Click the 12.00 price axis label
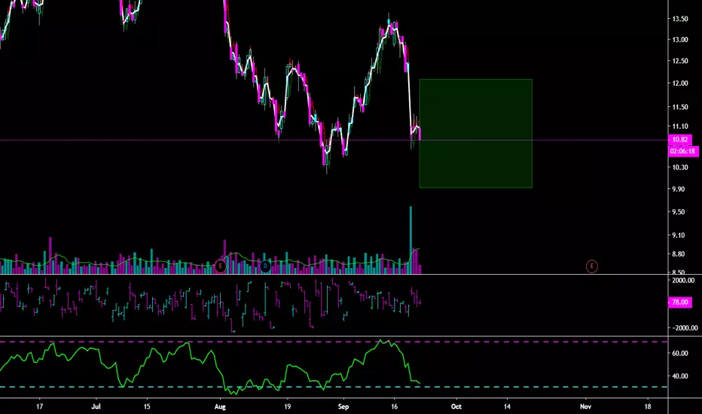The image size is (702, 414). pyautogui.click(x=680, y=84)
